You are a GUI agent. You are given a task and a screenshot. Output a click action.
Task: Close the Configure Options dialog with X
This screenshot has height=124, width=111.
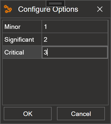pos(100,9)
